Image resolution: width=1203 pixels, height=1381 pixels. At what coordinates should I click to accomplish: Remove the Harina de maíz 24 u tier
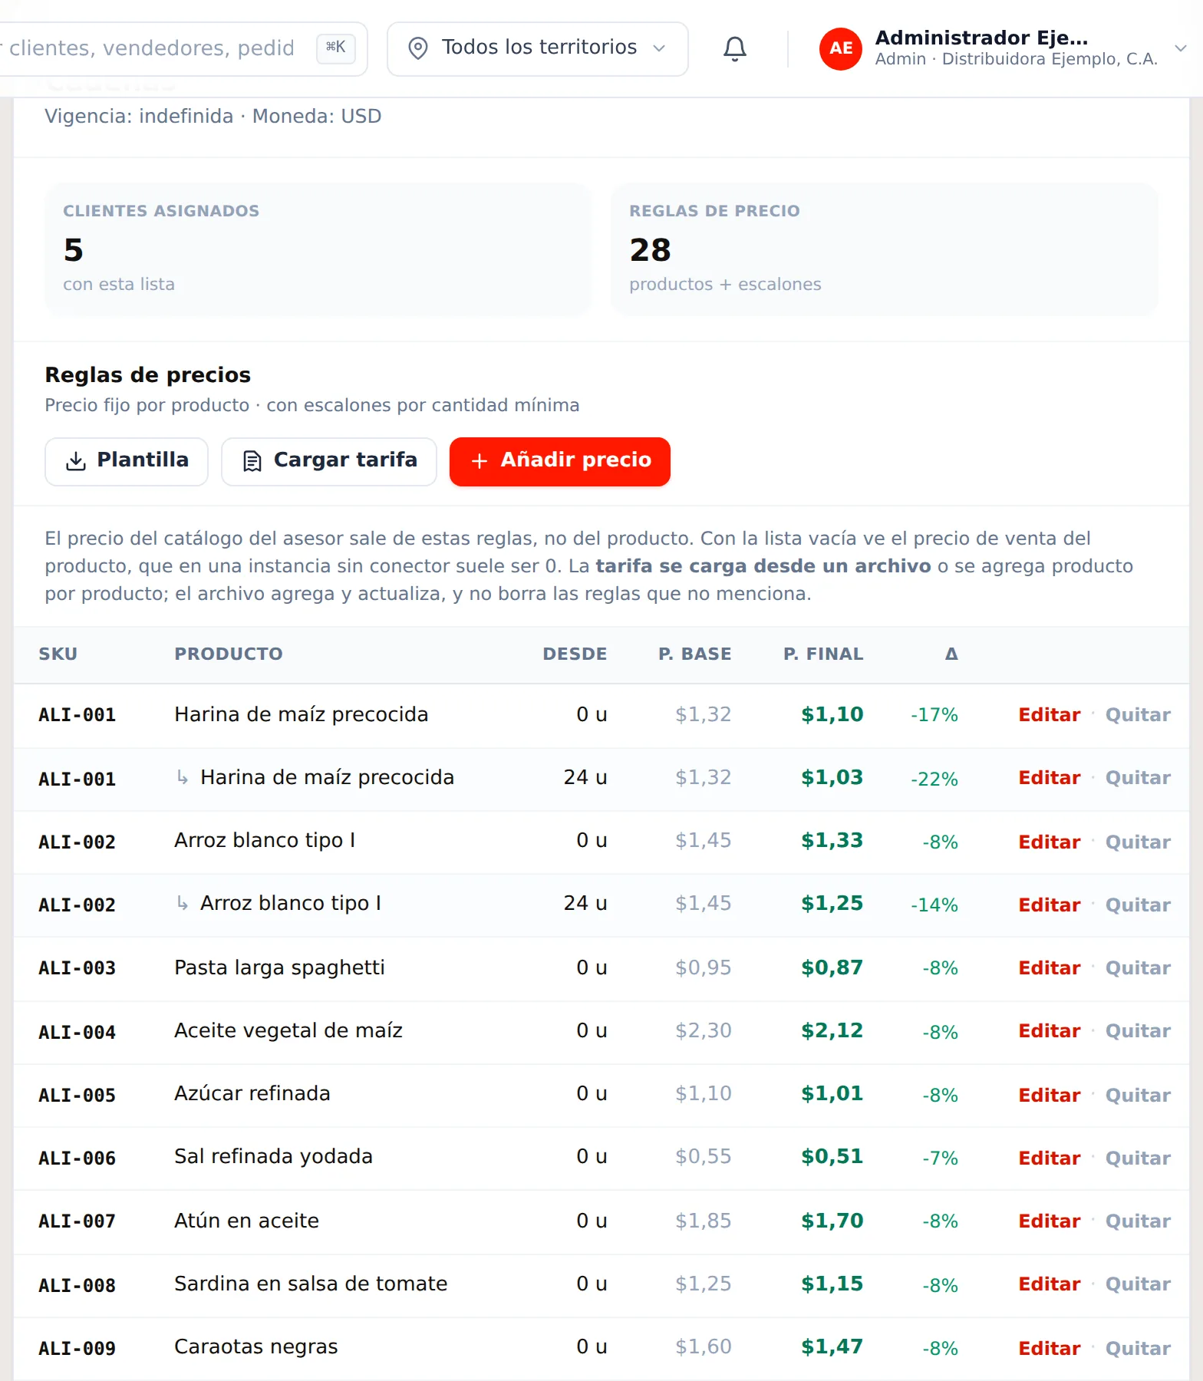(1138, 778)
